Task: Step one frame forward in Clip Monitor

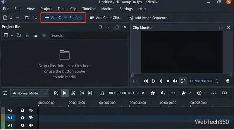Action: pyautogui.click(x=168, y=81)
